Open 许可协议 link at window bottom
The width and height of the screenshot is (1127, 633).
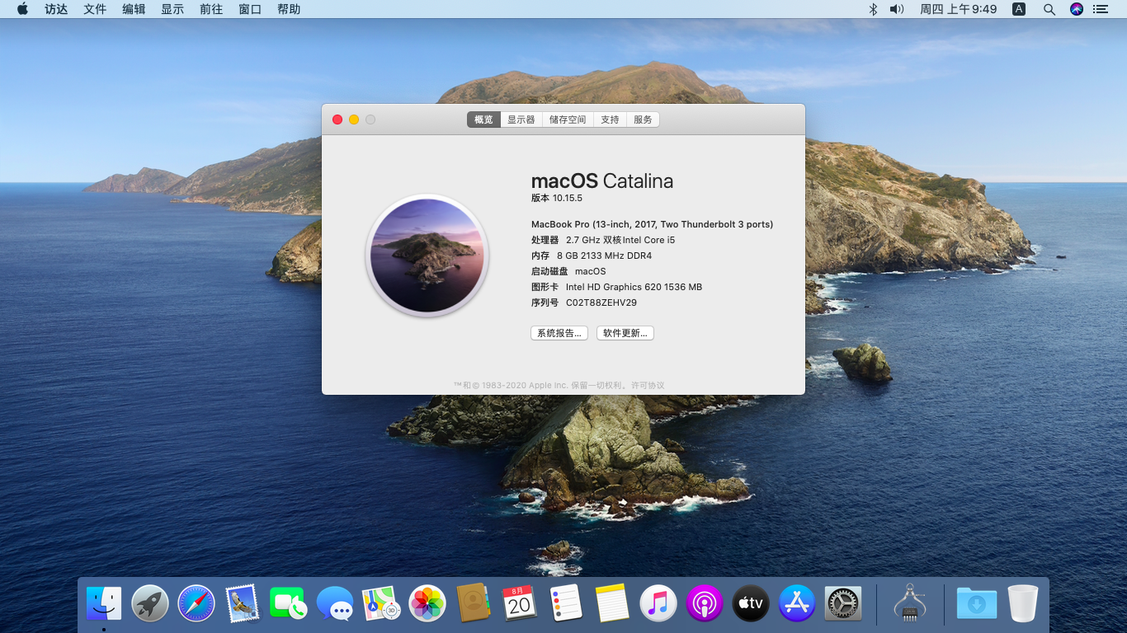coord(648,385)
